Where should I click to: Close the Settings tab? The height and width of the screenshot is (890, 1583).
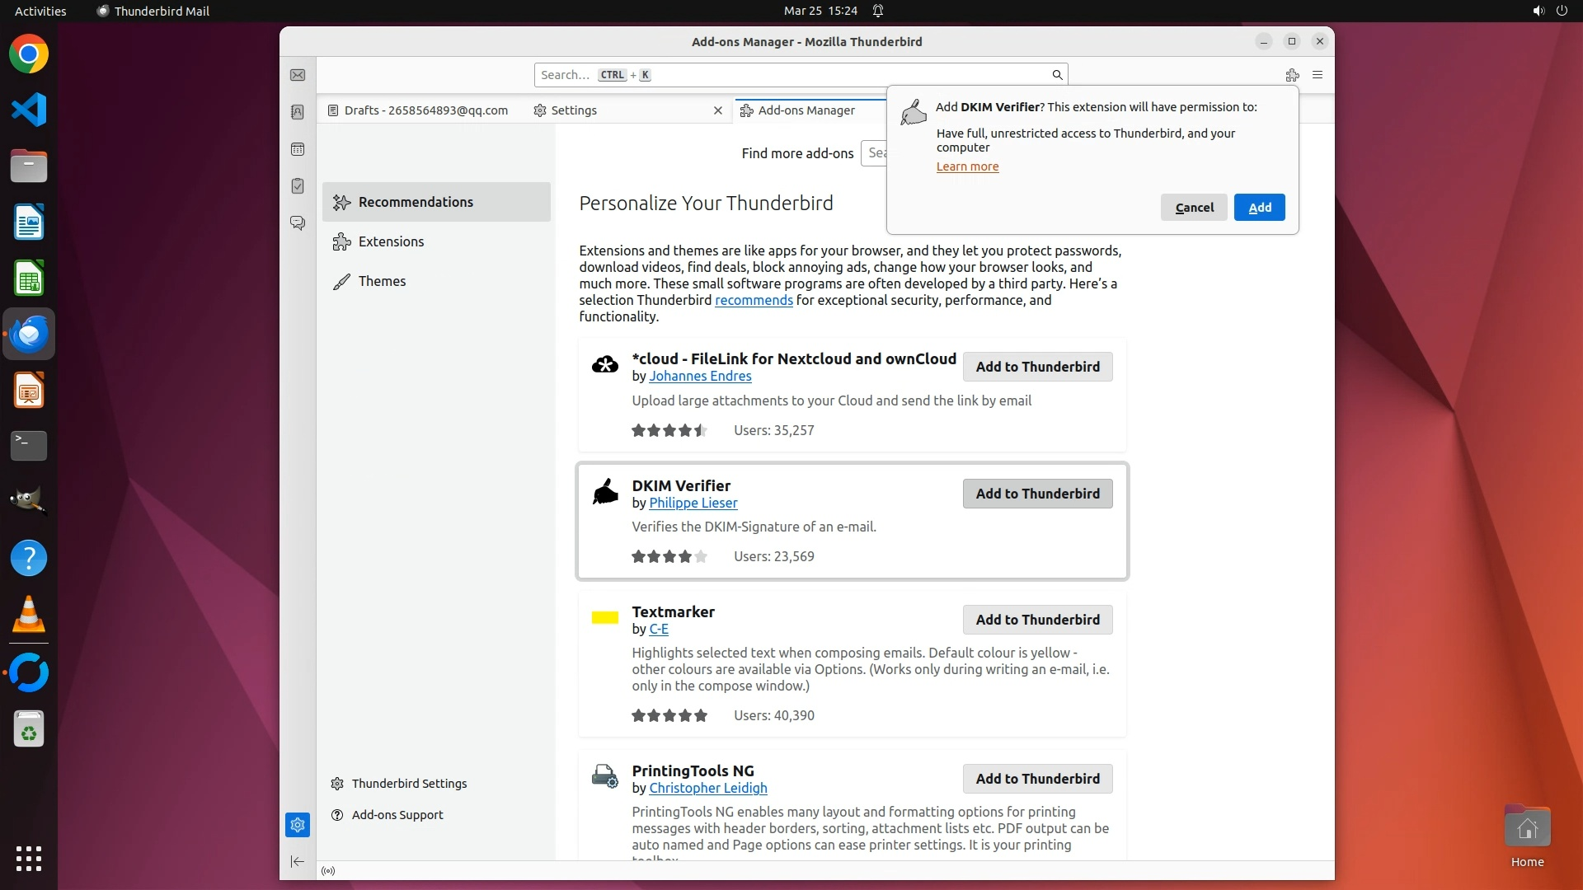tap(717, 110)
